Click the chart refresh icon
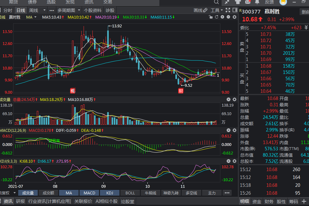The height and width of the screenshot is (206, 309). click(217, 17)
